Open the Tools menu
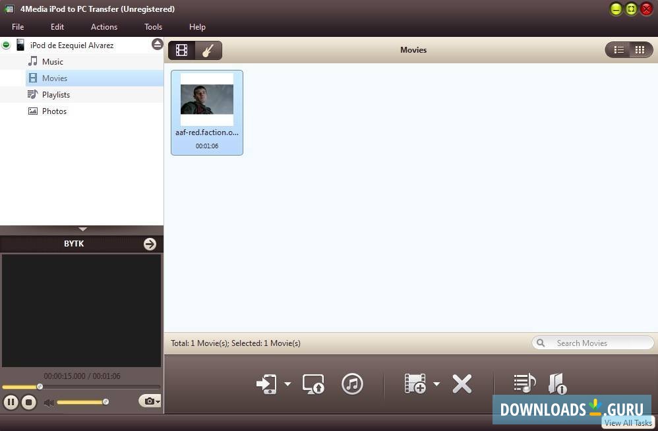The image size is (658, 431). point(153,27)
